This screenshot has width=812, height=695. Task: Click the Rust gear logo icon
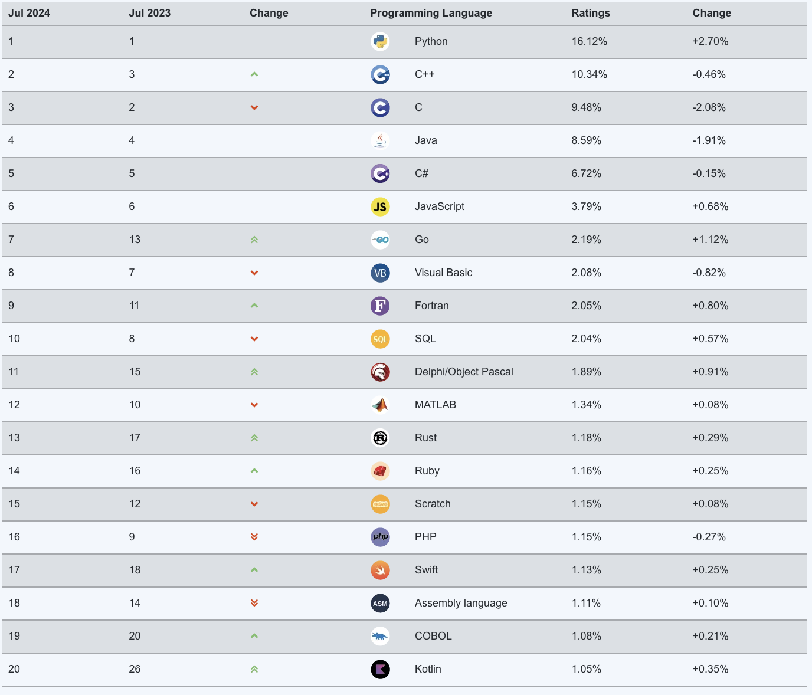[380, 438]
